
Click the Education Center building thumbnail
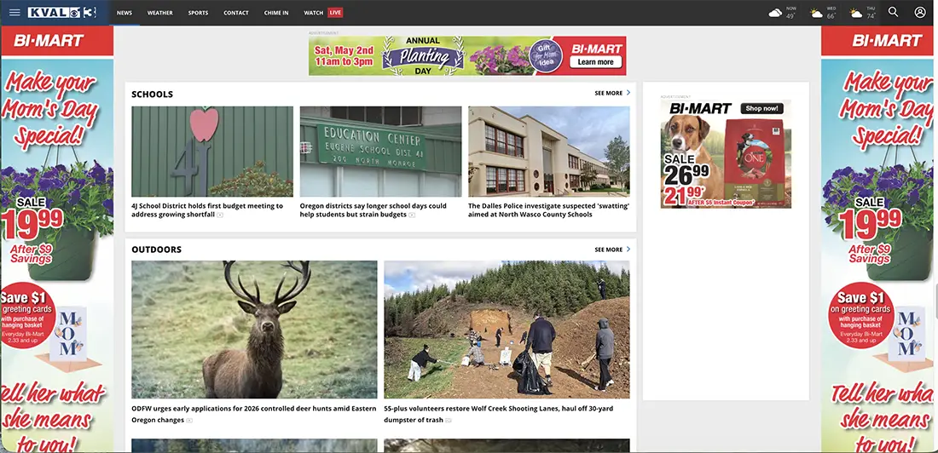pos(380,152)
